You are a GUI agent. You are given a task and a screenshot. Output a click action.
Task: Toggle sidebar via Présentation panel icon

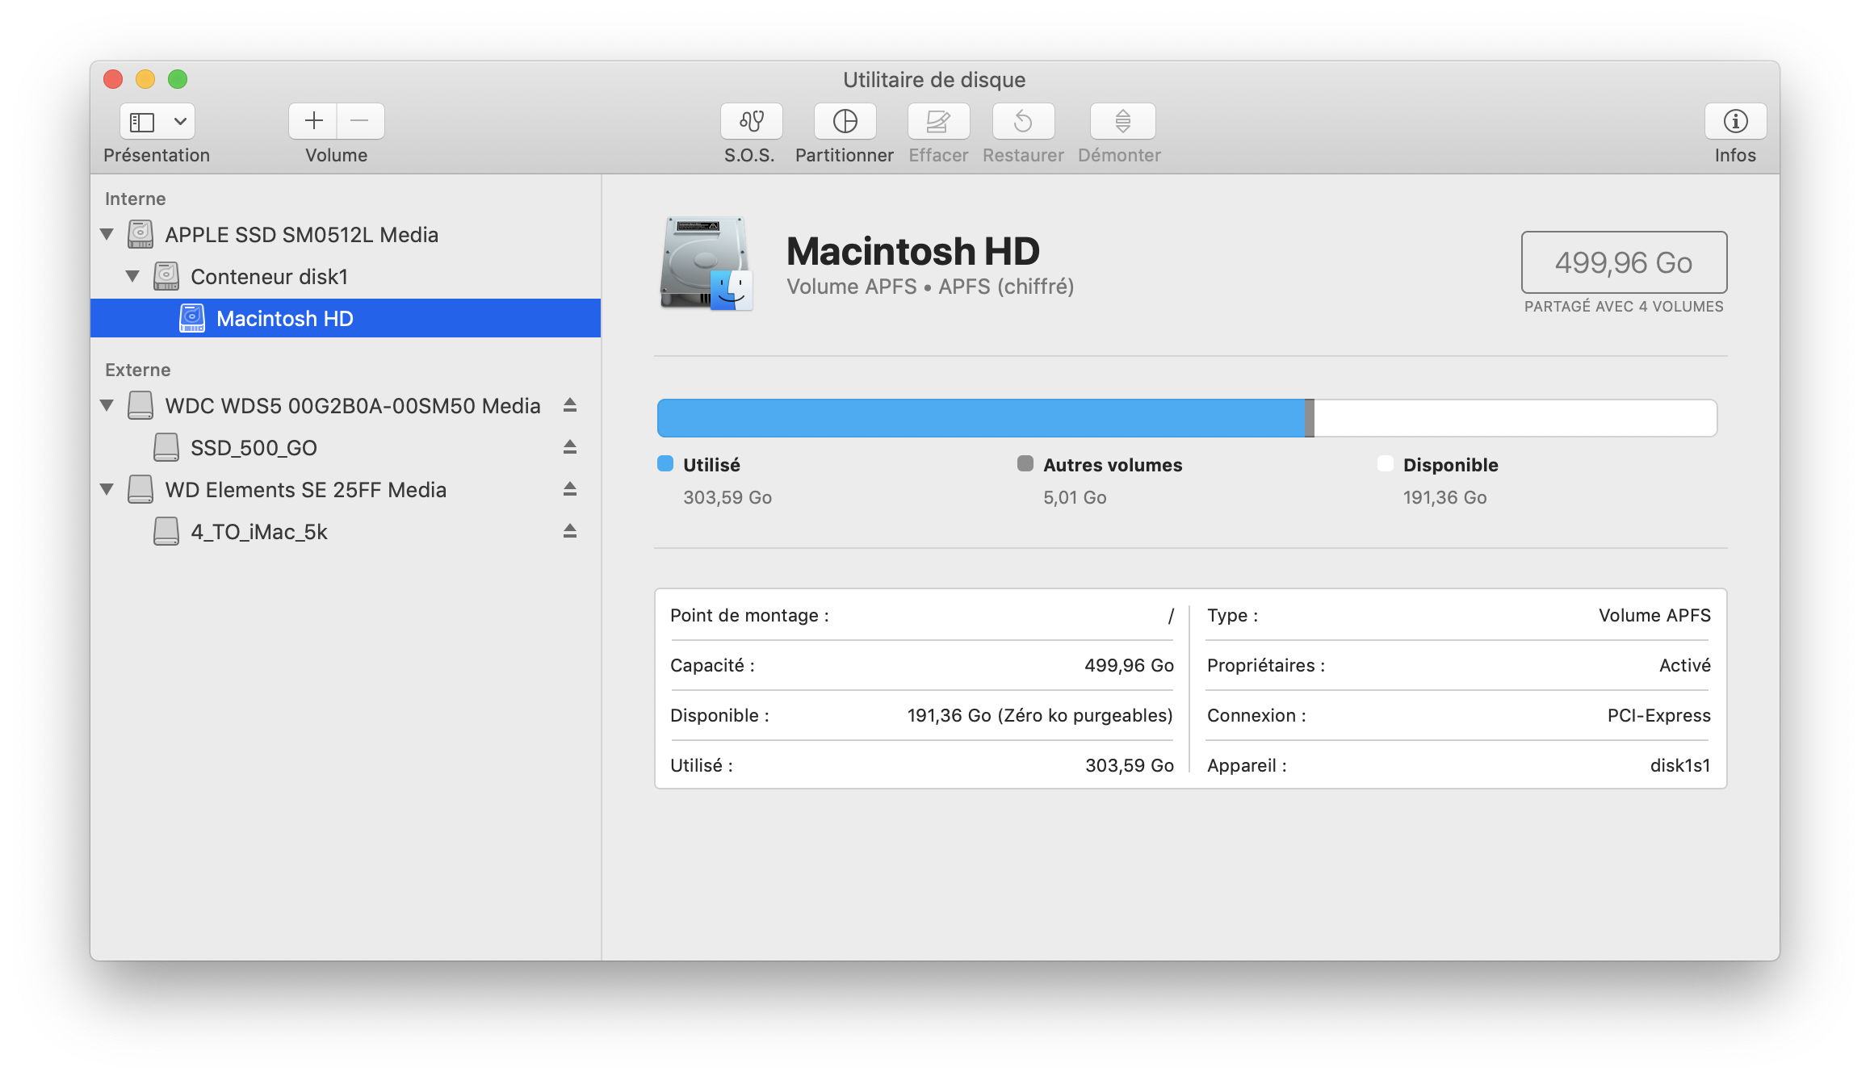143,121
